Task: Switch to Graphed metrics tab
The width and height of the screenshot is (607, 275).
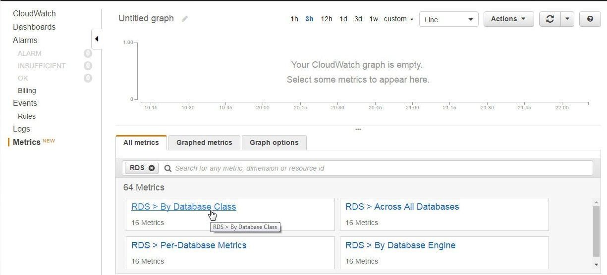Action: [x=204, y=142]
